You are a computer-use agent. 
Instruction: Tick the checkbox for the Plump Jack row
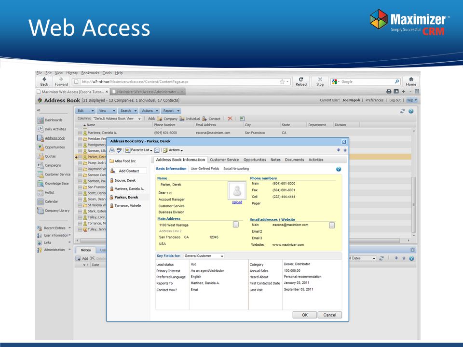click(x=80, y=163)
